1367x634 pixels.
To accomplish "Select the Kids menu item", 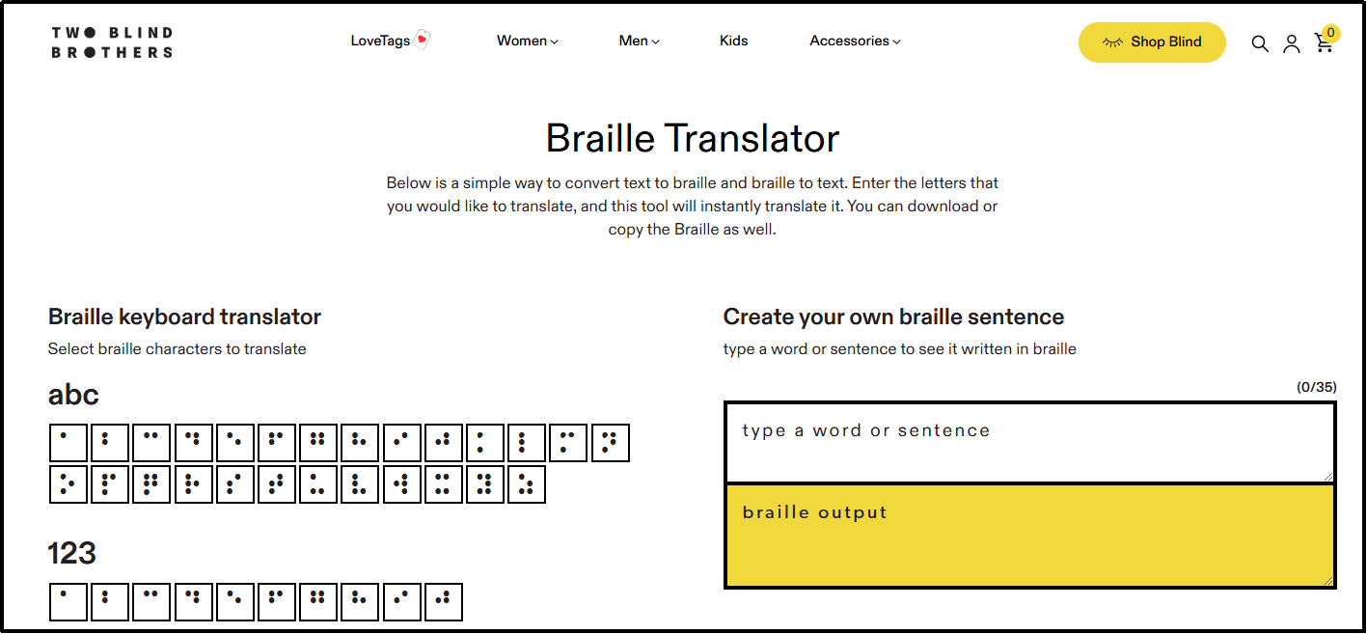I will pos(733,41).
